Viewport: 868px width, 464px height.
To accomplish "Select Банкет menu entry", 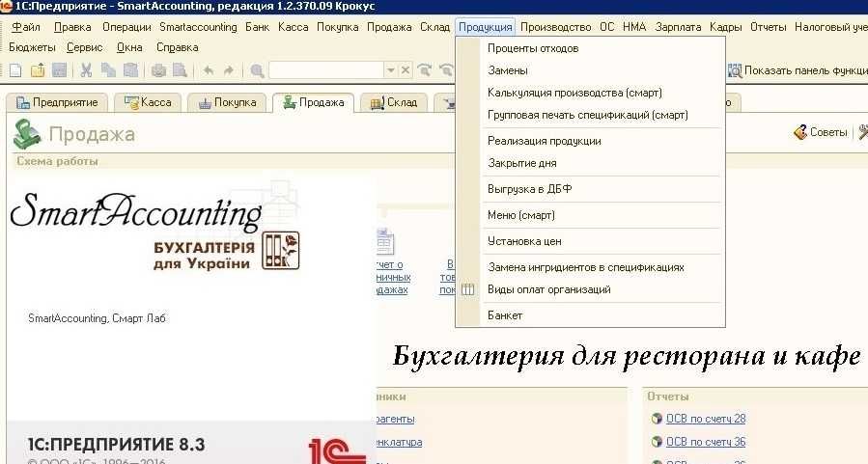I will [x=602, y=315].
